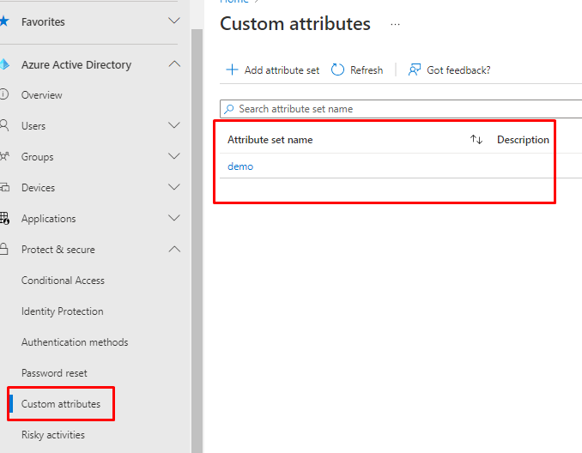Click the Refresh circular arrow icon

[x=337, y=69]
